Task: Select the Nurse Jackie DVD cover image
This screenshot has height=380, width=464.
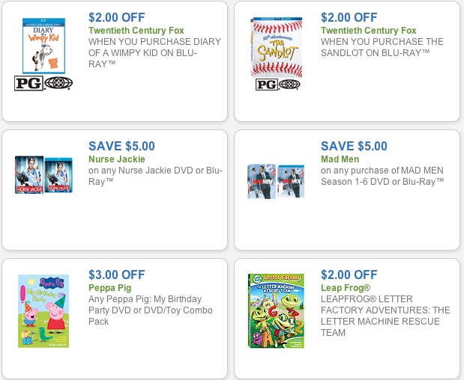Action: (43, 175)
